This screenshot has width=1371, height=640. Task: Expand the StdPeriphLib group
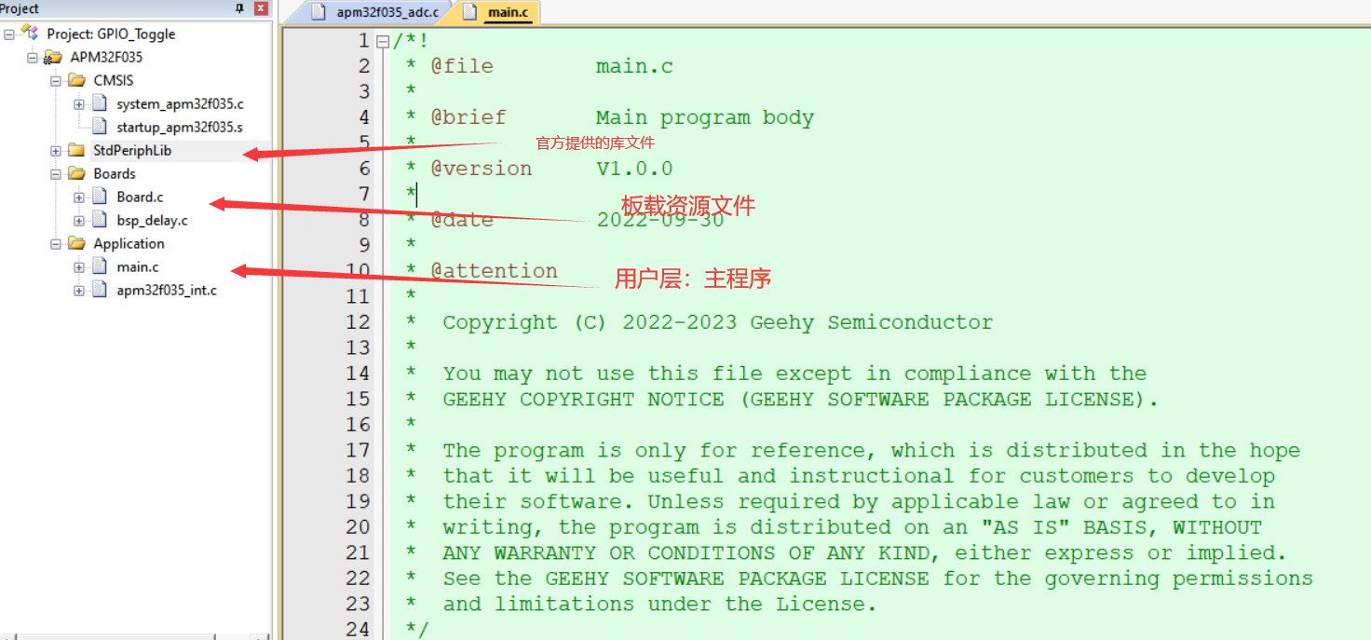tap(56, 150)
